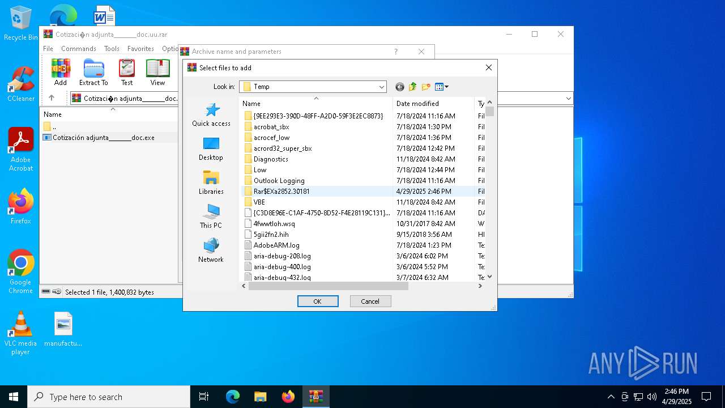Click the WinRAR Add toolbar icon
Image resolution: width=725 pixels, height=408 pixels.
(x=61, y=72)
